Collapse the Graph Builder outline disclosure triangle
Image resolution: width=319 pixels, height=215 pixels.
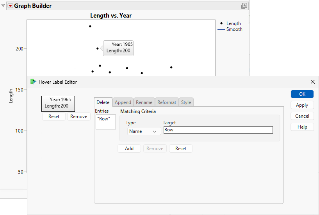3,5
